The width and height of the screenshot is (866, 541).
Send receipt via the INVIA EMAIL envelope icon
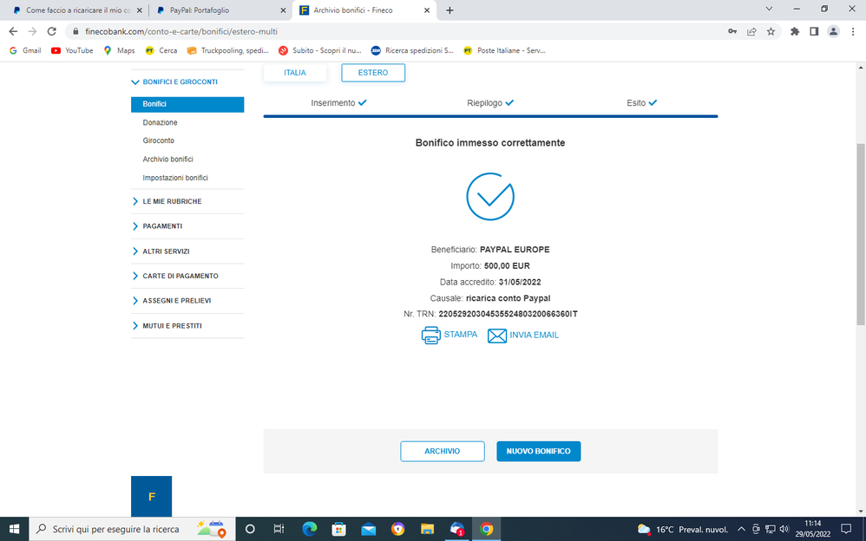coord(497,336)
